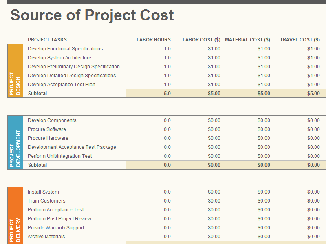Click the Develop System Architecture task cell

tap(59, 58)
